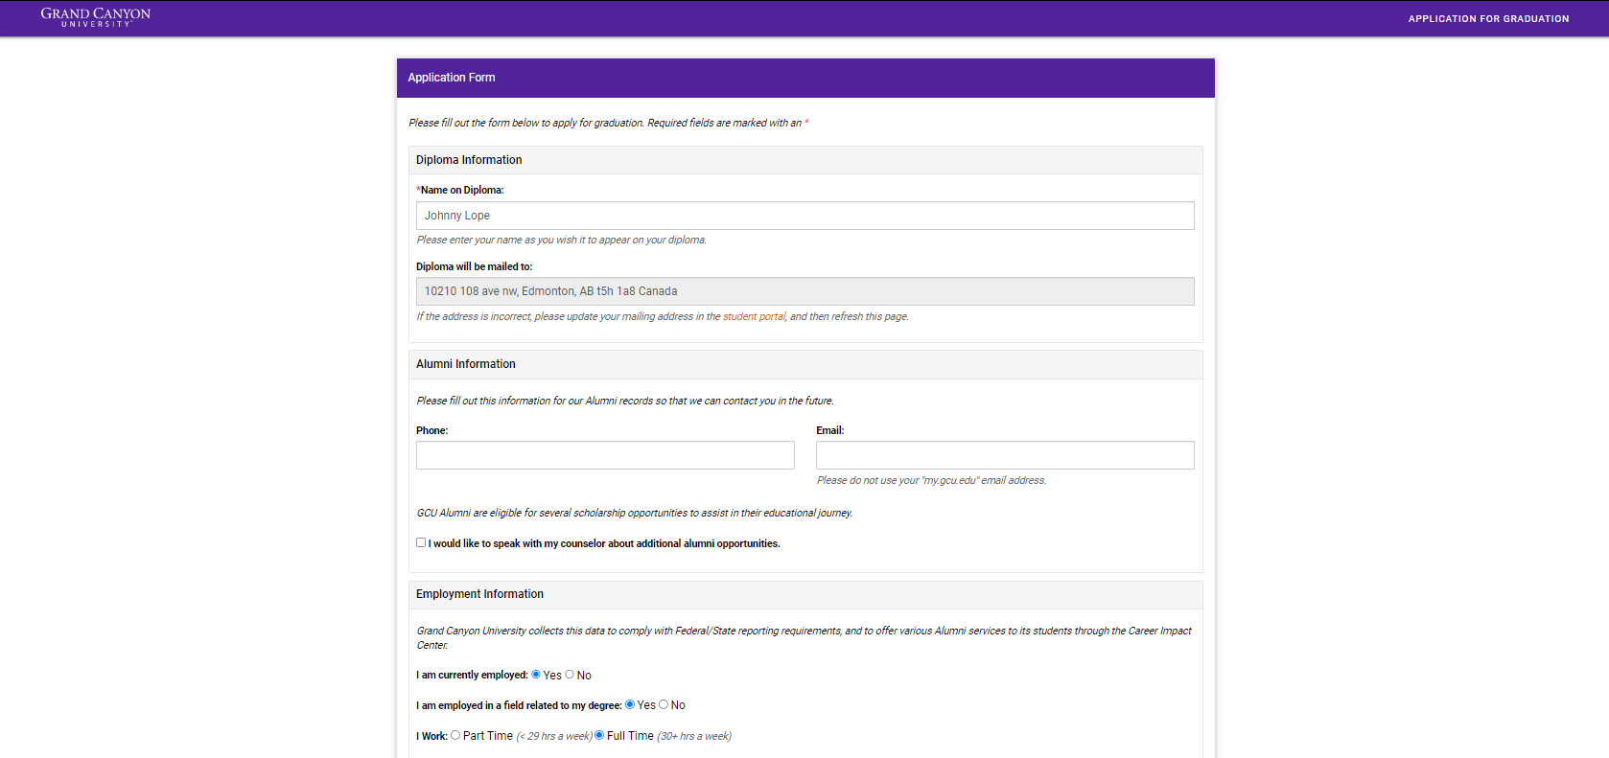The height and width of the screenshot is (758, 1609).
Task: Click the 'Name on Diploma:' label
Action: (461, 190)
